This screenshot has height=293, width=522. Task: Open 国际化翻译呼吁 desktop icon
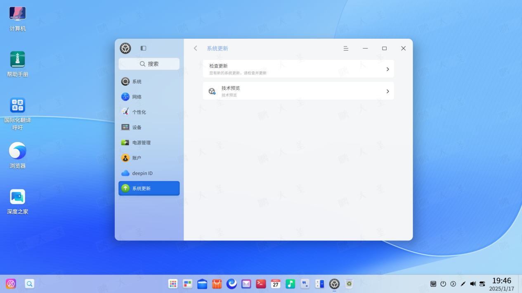(x=18, y=114)
